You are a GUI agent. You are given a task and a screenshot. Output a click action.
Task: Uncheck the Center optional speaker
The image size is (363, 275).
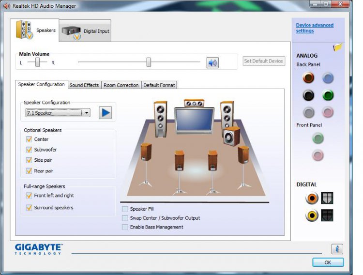[x=29, y=139]
